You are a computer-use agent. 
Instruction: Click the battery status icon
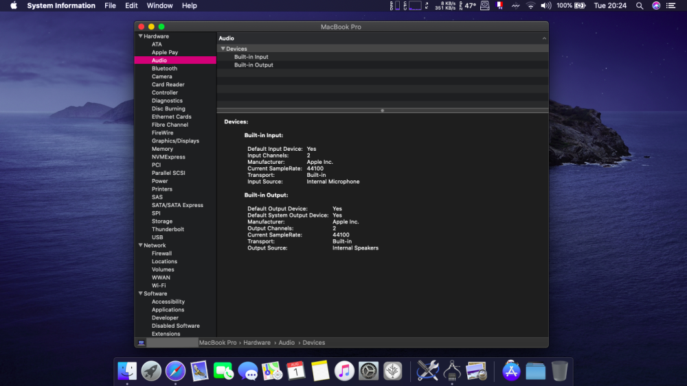coord(580,5)
